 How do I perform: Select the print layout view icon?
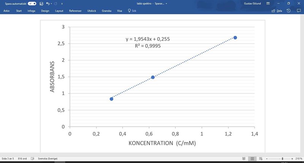coord(252,158)
